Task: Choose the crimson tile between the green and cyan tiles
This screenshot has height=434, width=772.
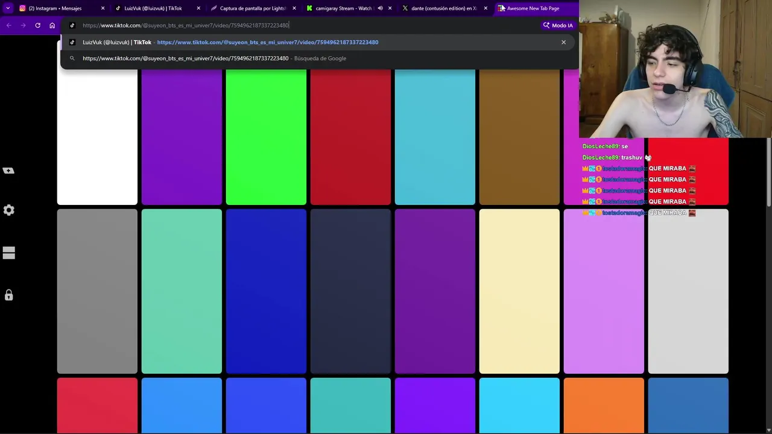Action: point(350,137)
